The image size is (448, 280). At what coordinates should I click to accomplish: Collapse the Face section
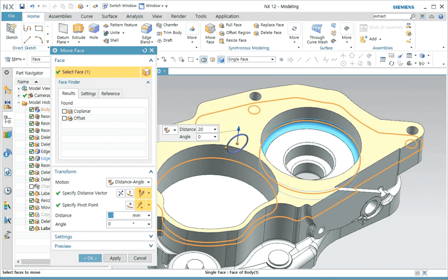click(151, 60)
